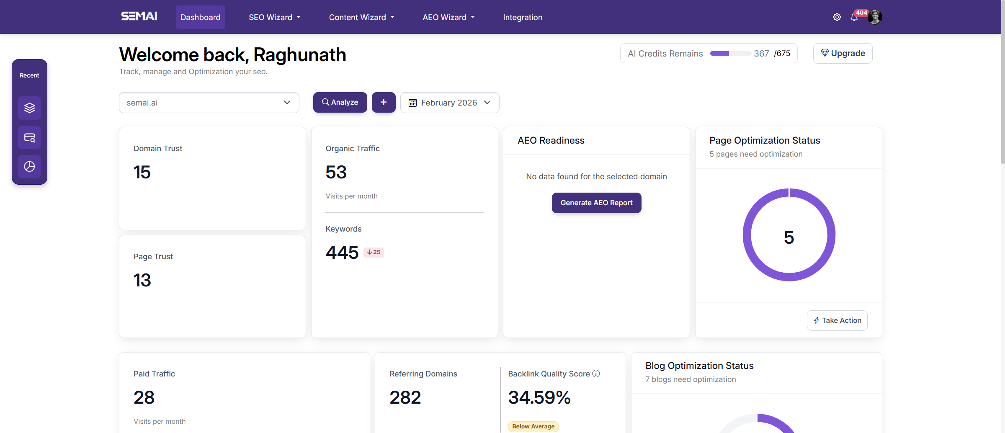Click the AI Credits progress bar
The width and height of the screenshot is (1005, 433).
730,54
